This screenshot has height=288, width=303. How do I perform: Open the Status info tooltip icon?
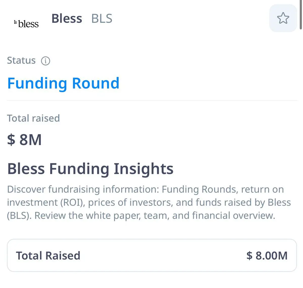45,61
